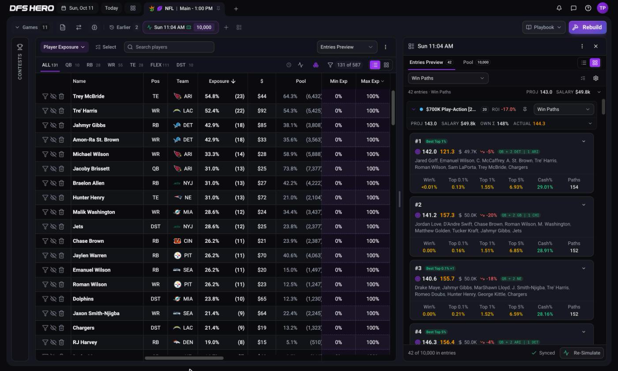Open kebab menu beside Entries Preview dropdown
This screenshot has height=371, width=618.
tap(385, 47)
